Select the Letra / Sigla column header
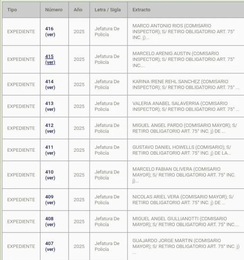244x260 pixels. (107, 10)
